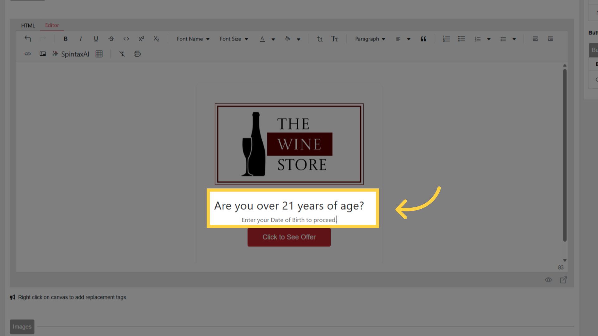
Task: Click the scrollbar up arrow
Action: tap(565, 65)
